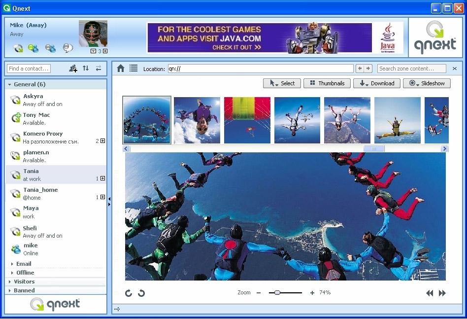
Task: Click the Java.com banner advertisement
Action: [275, 38]
